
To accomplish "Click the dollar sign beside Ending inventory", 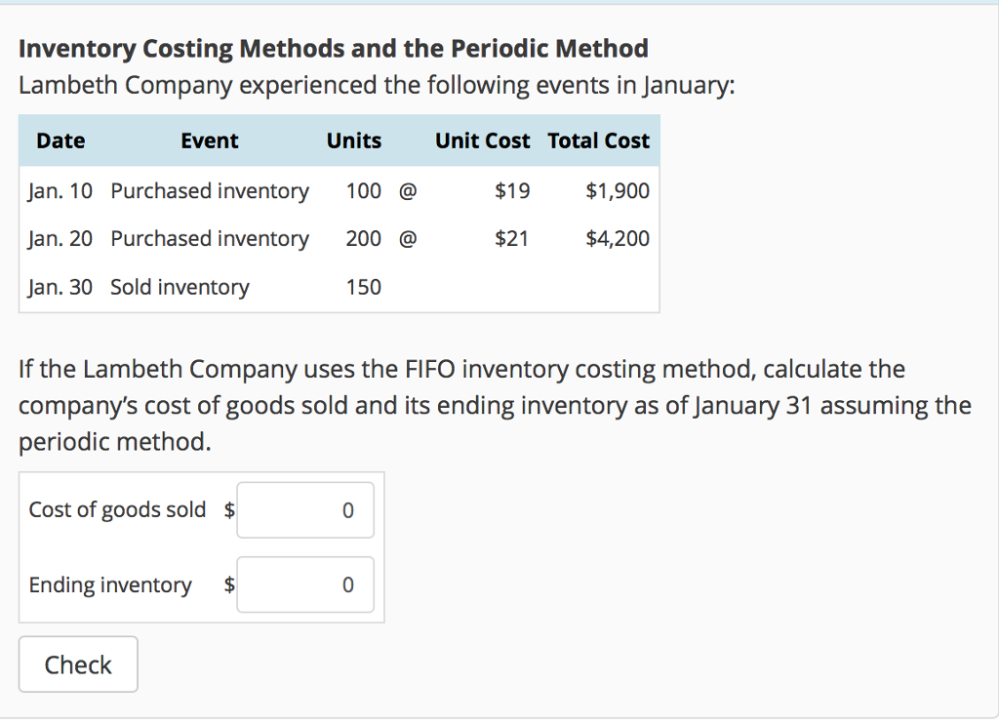I will 227,583.
